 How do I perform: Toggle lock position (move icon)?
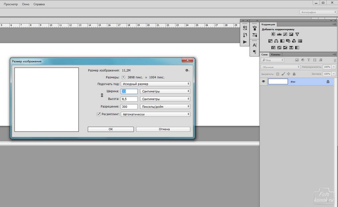(x=288, y=74)
